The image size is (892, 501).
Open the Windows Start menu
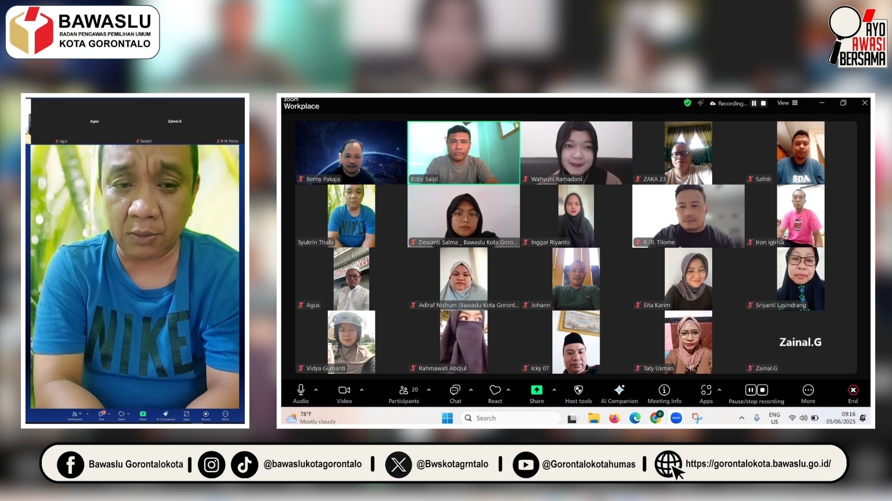447,418
